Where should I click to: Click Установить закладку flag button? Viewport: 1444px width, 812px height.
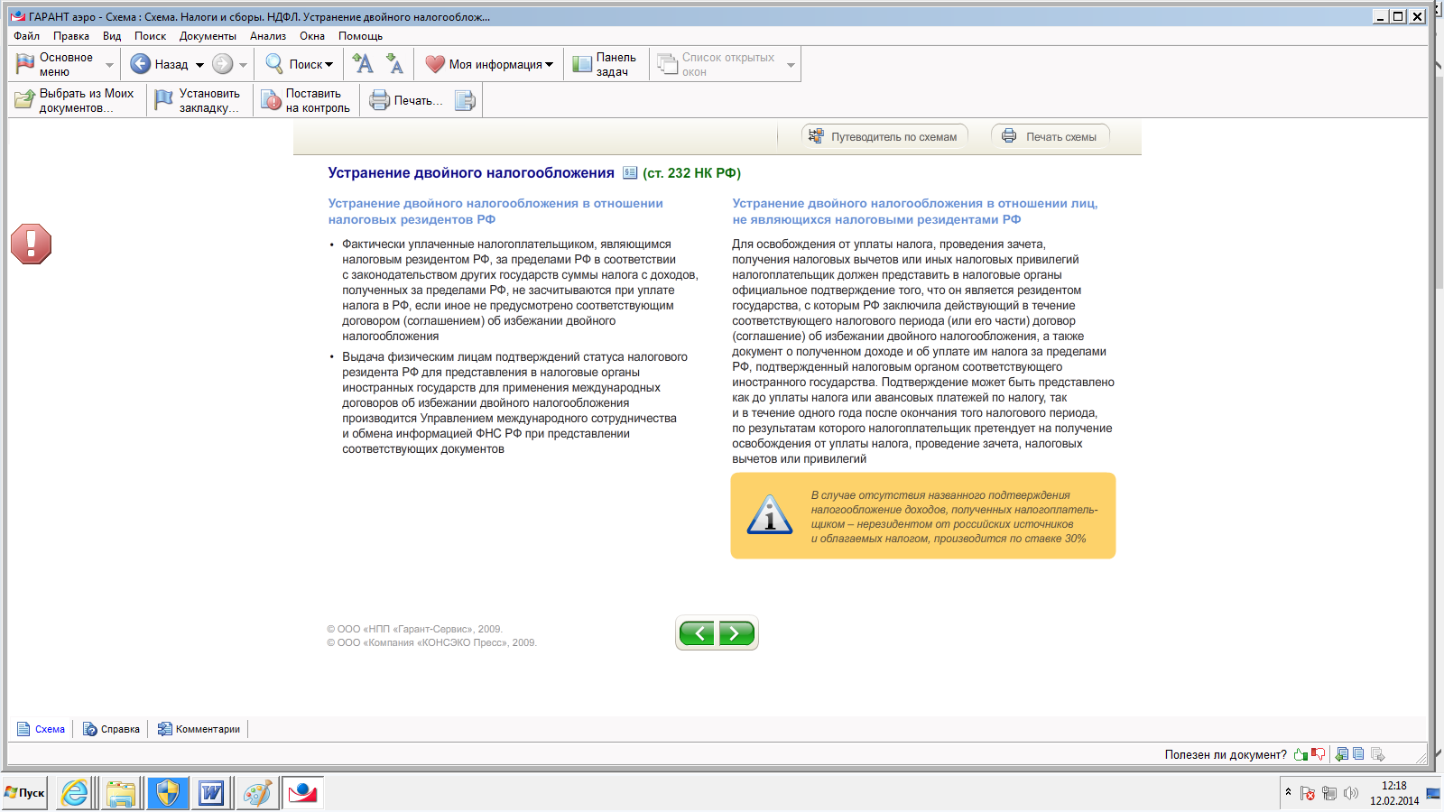pyautogui.click(x=197, y=100)
